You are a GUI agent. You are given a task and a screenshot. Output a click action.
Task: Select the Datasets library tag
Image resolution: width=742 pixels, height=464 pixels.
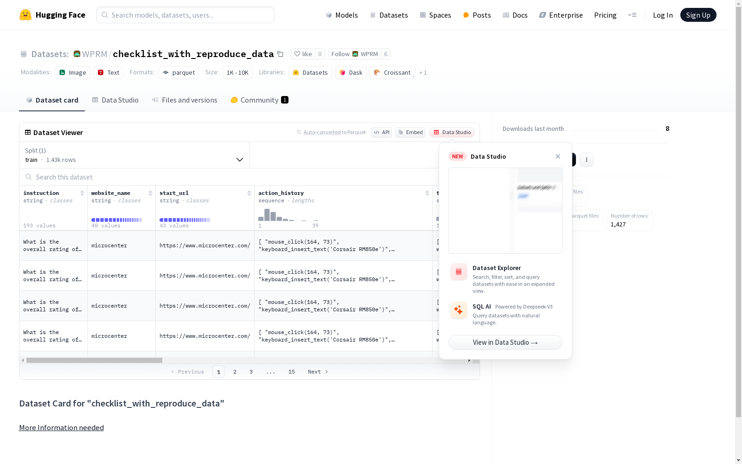(x=310, y=72)
